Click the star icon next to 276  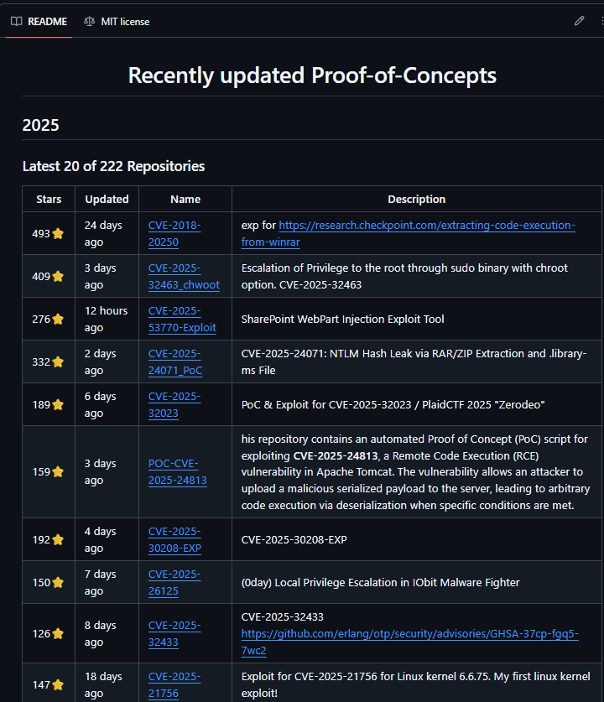(58, 319)
